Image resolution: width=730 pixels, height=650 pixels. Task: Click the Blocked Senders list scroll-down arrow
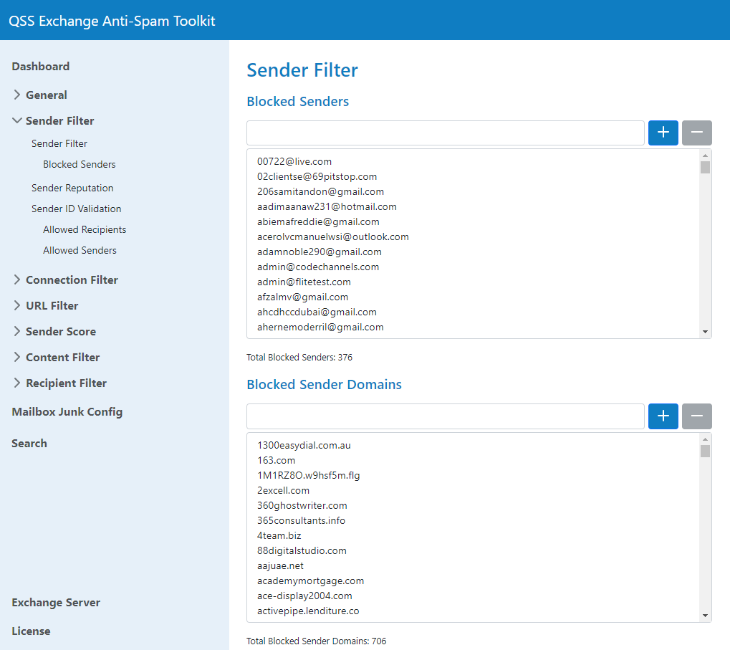705,332
